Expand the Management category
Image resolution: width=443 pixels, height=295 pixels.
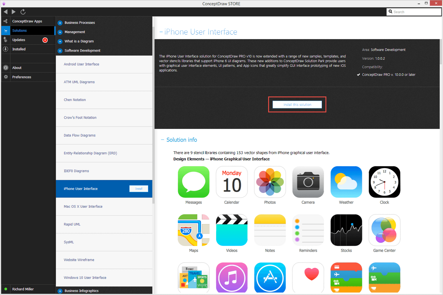60,32
